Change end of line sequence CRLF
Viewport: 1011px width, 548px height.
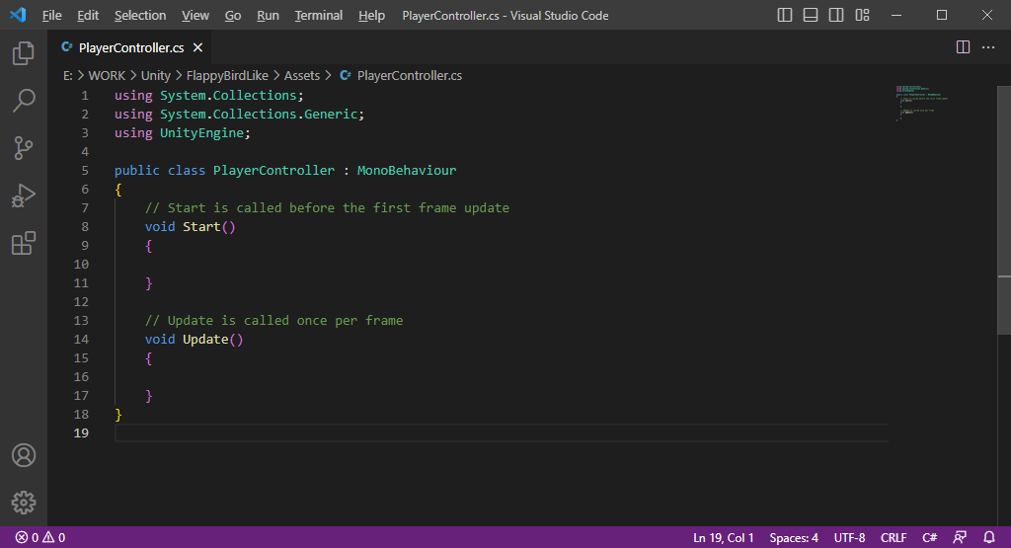point(894,537)
